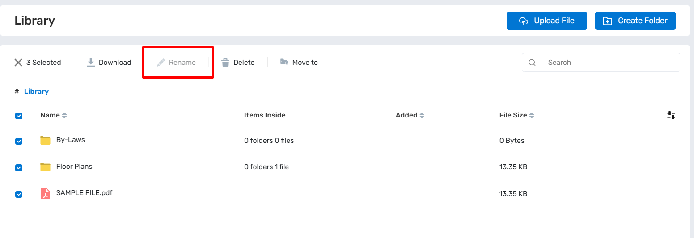Image resolution: width=694 pixels, height=238 pixels.
Task: Uncheck the By-Laws row checkbox
Action: [x=19, y=141]
